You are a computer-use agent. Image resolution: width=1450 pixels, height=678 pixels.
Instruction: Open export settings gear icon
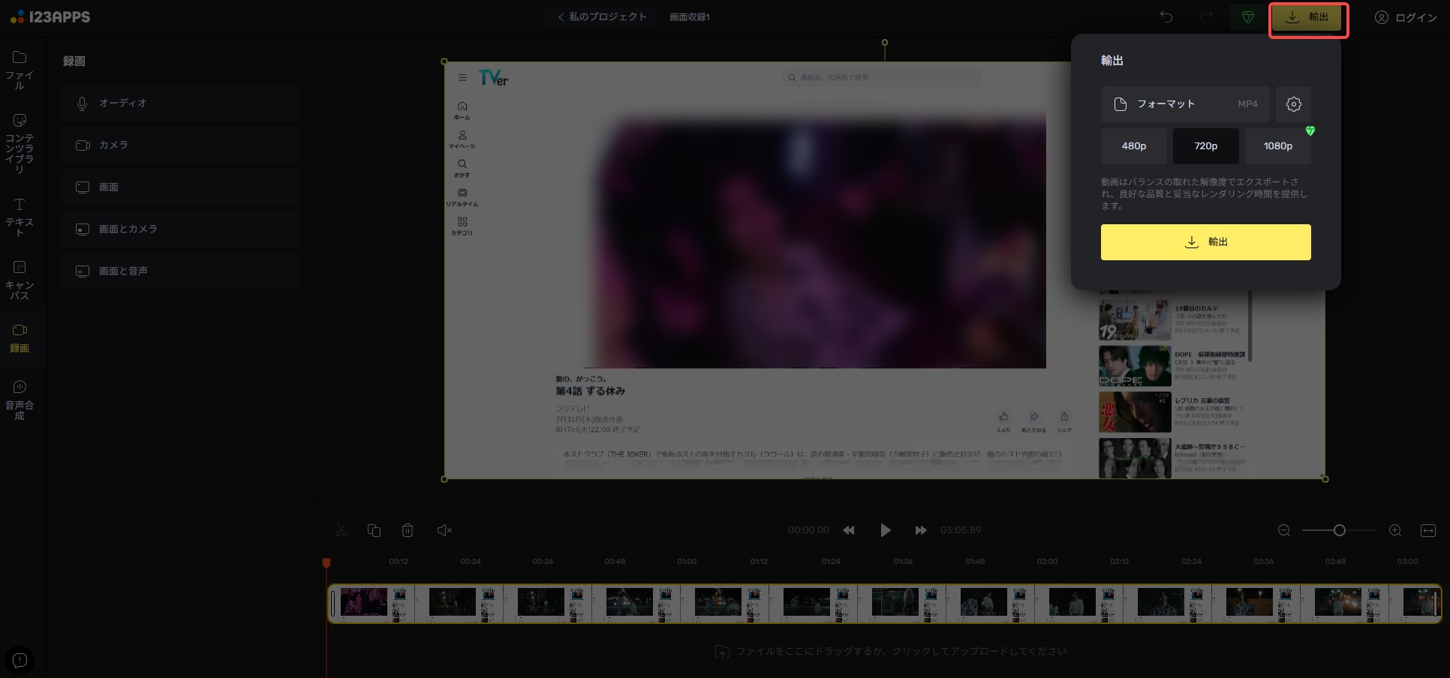[1294, 104]
